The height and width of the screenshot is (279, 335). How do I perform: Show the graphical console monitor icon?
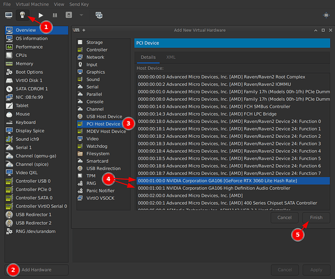[x=9, y=15]
